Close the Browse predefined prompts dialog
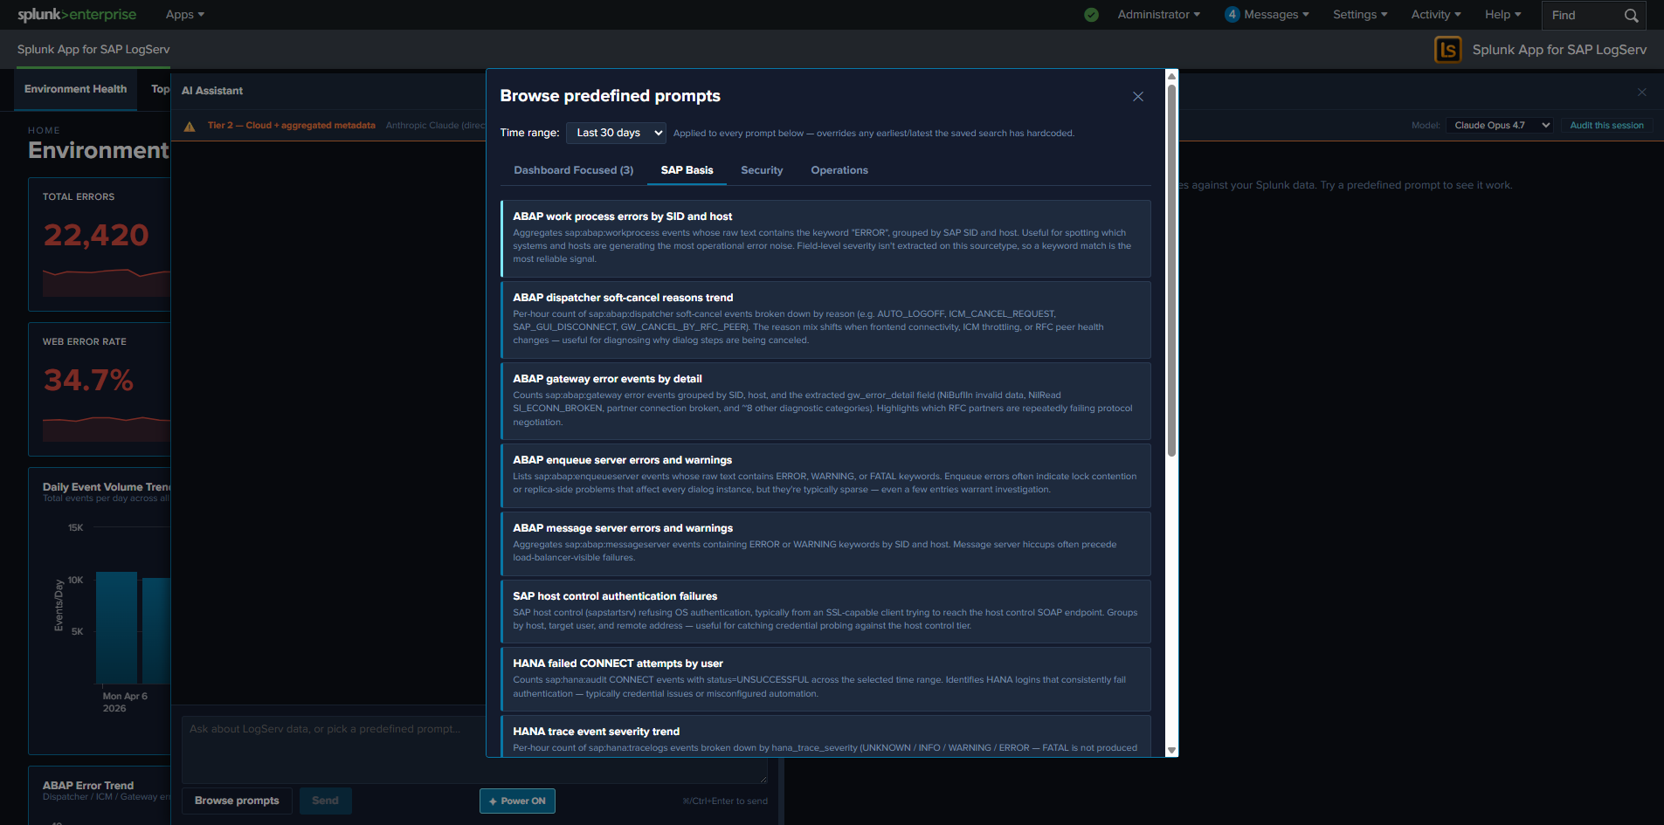Viewport: 1664px width, 825px height. [x=1137, y=97]
